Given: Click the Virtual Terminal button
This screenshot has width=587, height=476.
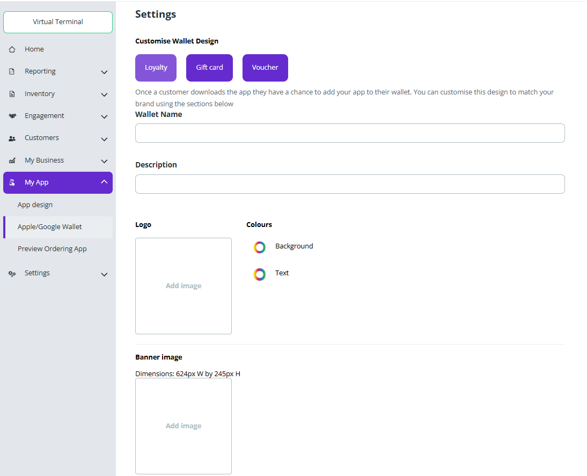Looking at the screenshot, I should tap(57, 22).
